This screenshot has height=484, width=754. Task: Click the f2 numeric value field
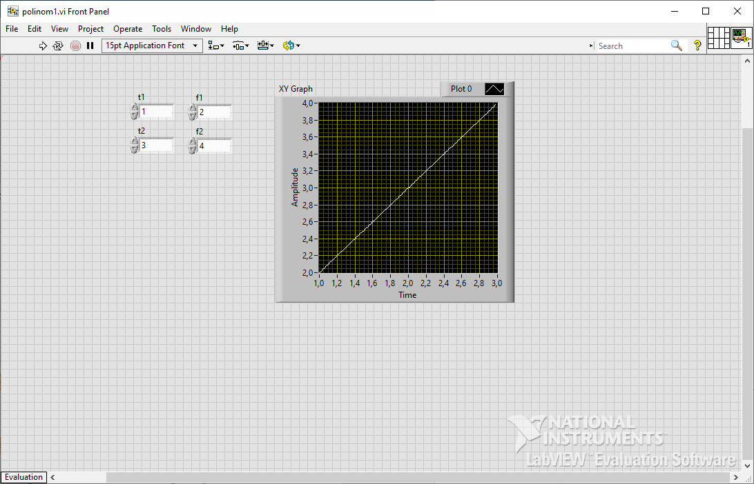tap(214, 145)
